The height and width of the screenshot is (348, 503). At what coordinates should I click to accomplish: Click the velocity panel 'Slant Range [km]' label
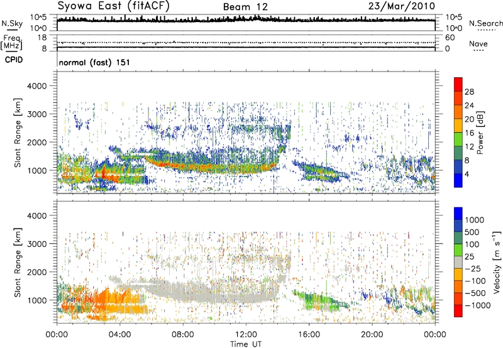[x=18, y=262]
